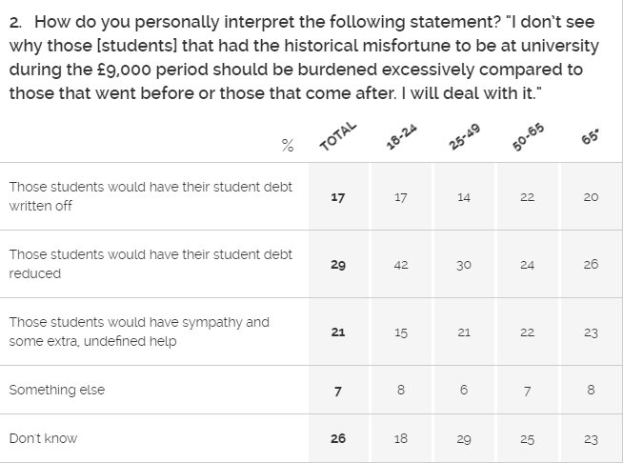Select the value 15 in the 18-24 column
The width and height of the screenshot is (623, 463).
tap(401, 332)
